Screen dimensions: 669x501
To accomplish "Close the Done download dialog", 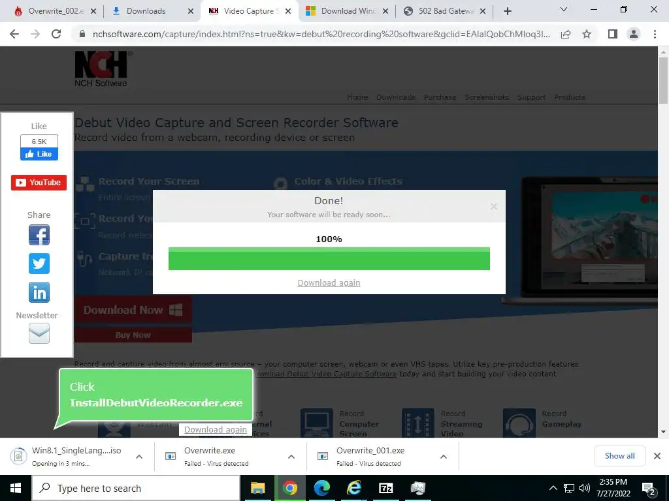I will 494,207.
